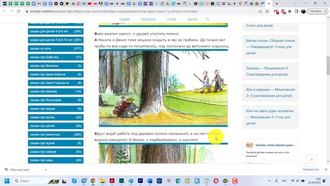Open the РАССКАЗЫ menu item
Viewport: 330px width, 186px height.
point(148,20)
